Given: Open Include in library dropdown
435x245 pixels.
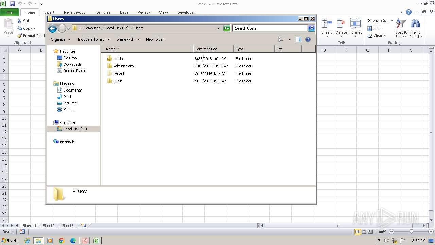Looking at the screenshot, I should [93, 39].
